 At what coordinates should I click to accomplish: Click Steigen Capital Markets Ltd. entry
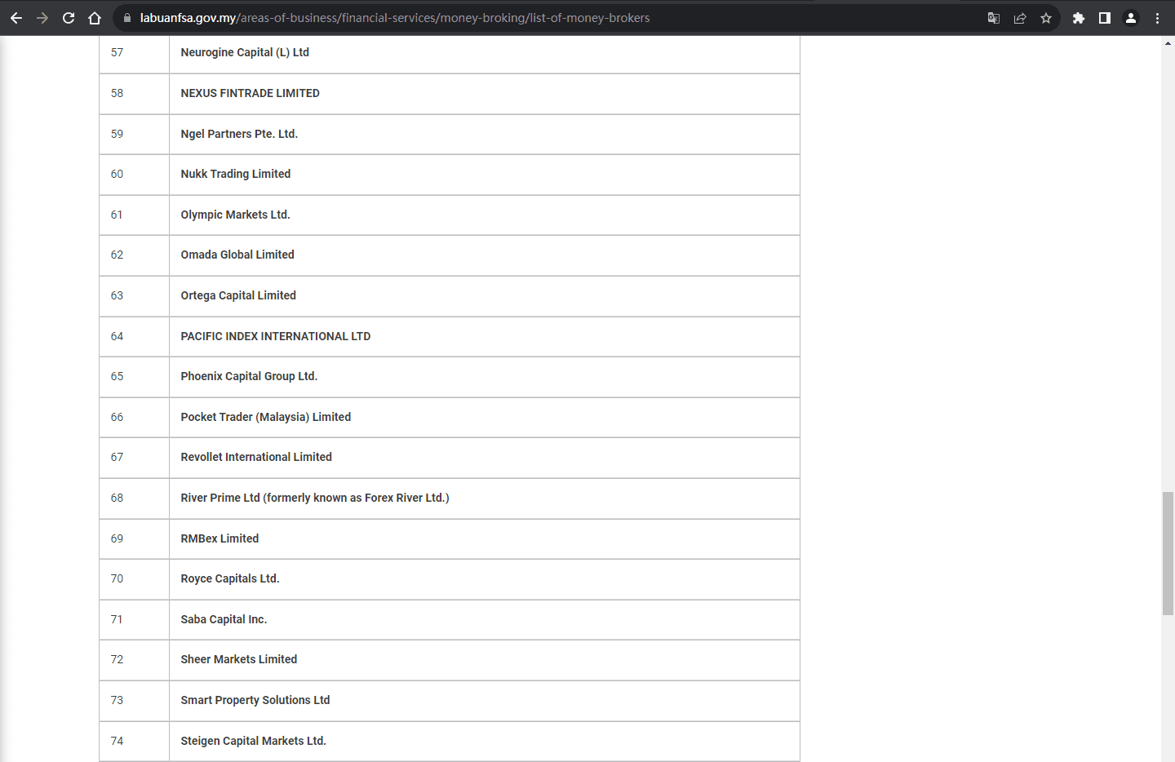click(x=253, y=741)
